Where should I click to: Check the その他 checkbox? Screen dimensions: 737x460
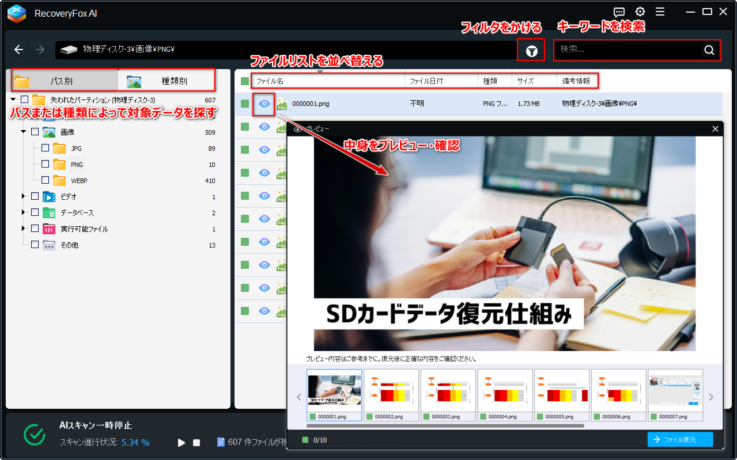(x=35, y=245)
